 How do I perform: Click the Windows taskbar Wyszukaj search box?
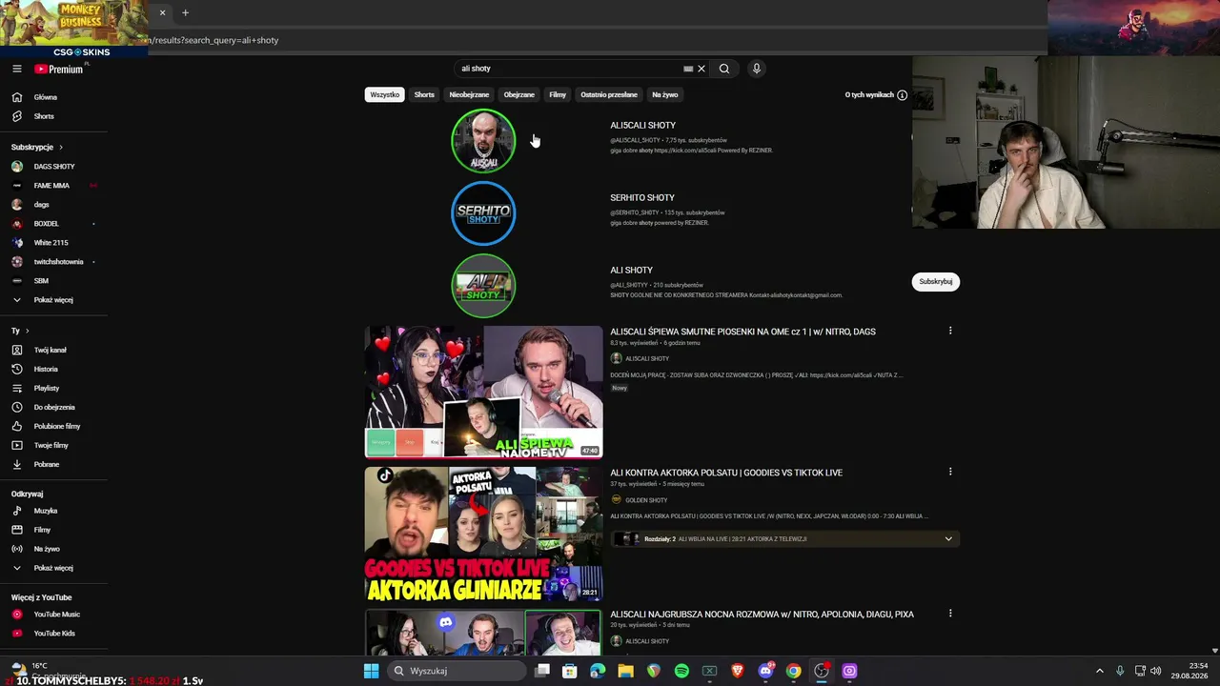coord(457,671)
